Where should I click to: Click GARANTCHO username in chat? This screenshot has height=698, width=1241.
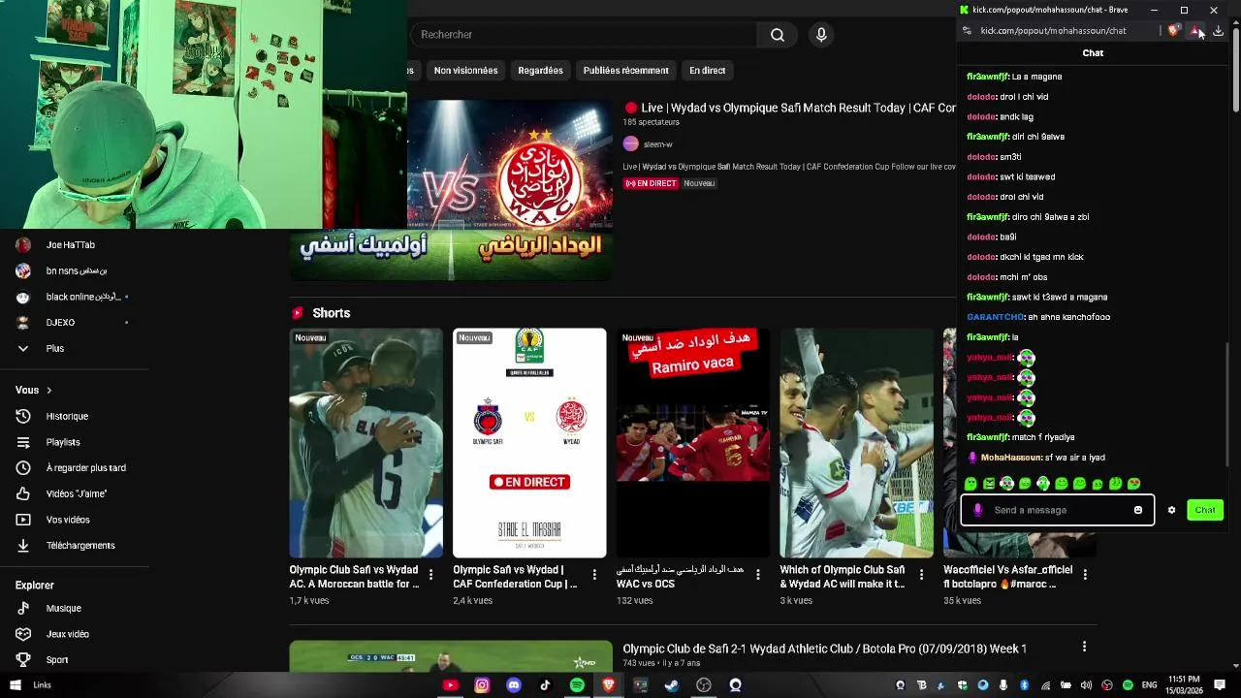point(995,317)
